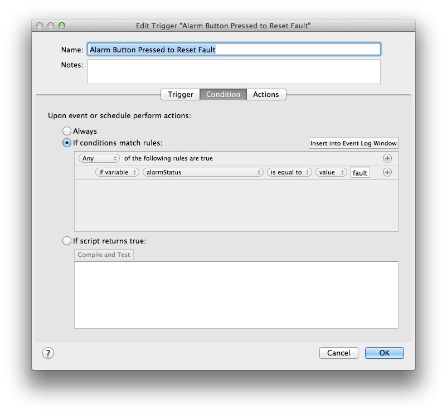Select the Always radio button
The height and width of the screenshot is (414, 447).
pyautogui.click(x=67, y=131)
